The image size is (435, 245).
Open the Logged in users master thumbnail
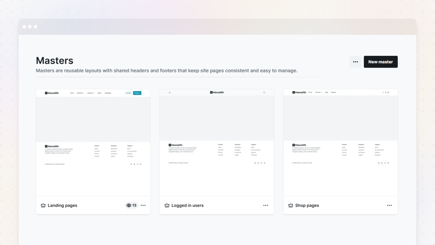point(217,143)
